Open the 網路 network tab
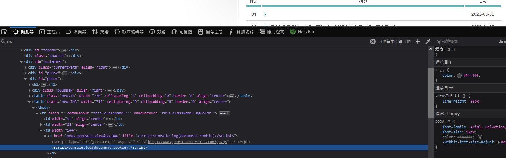The image size is (506, 158). pyautogui.click(x=100, y=31)
